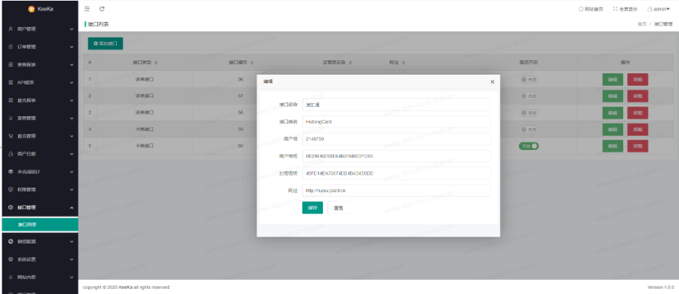Screen dimensions: 679x294
Task: Click the green 编辑 button for row 56
Action: point(613,80)
